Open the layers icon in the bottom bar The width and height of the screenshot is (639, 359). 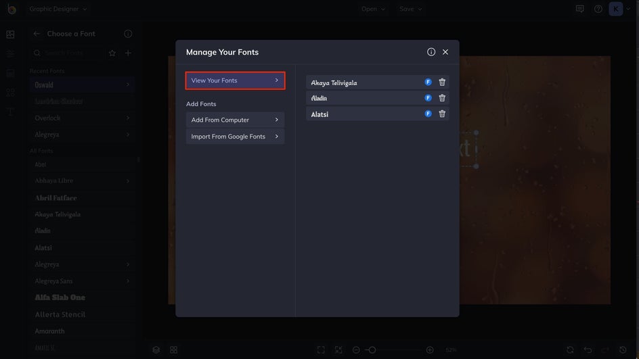point(156,350)
